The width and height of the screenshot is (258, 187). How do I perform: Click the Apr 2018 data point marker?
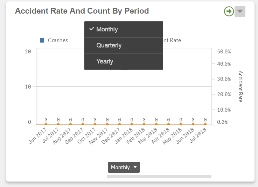click(168, 124)
